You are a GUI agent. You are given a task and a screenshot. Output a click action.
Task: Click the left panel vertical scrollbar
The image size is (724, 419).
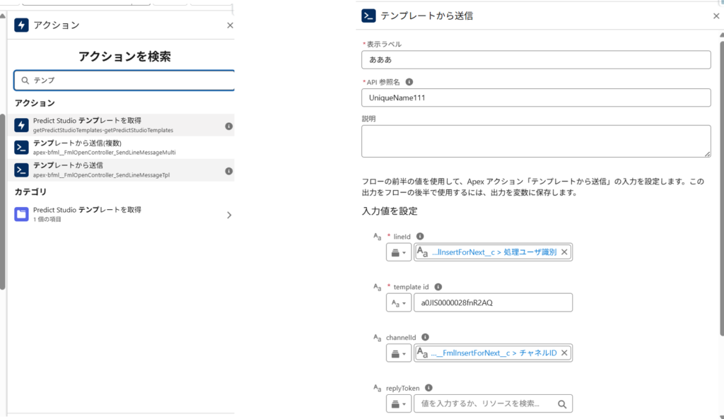coord(2,201)
